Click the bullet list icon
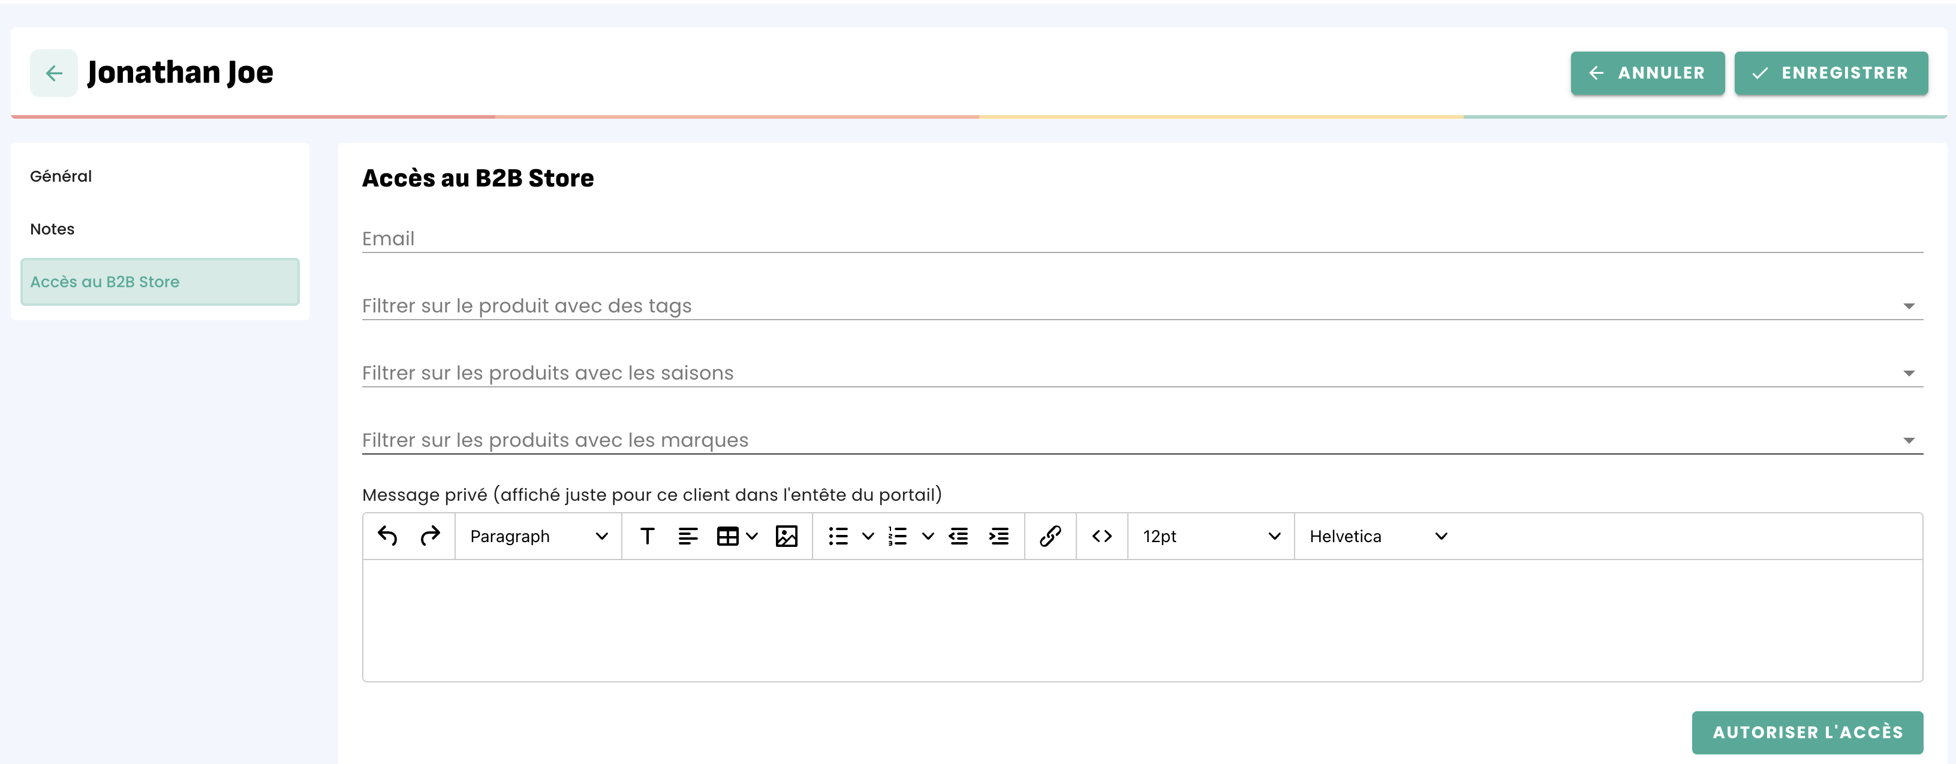This screenshot has height=764, width=1956. [x=838, y=536]
